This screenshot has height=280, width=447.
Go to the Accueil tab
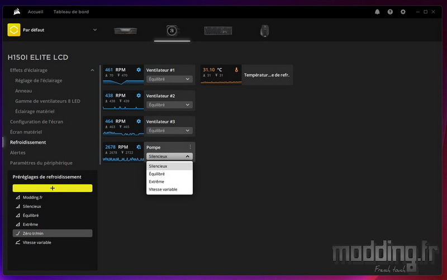click(x=35, y=12)
